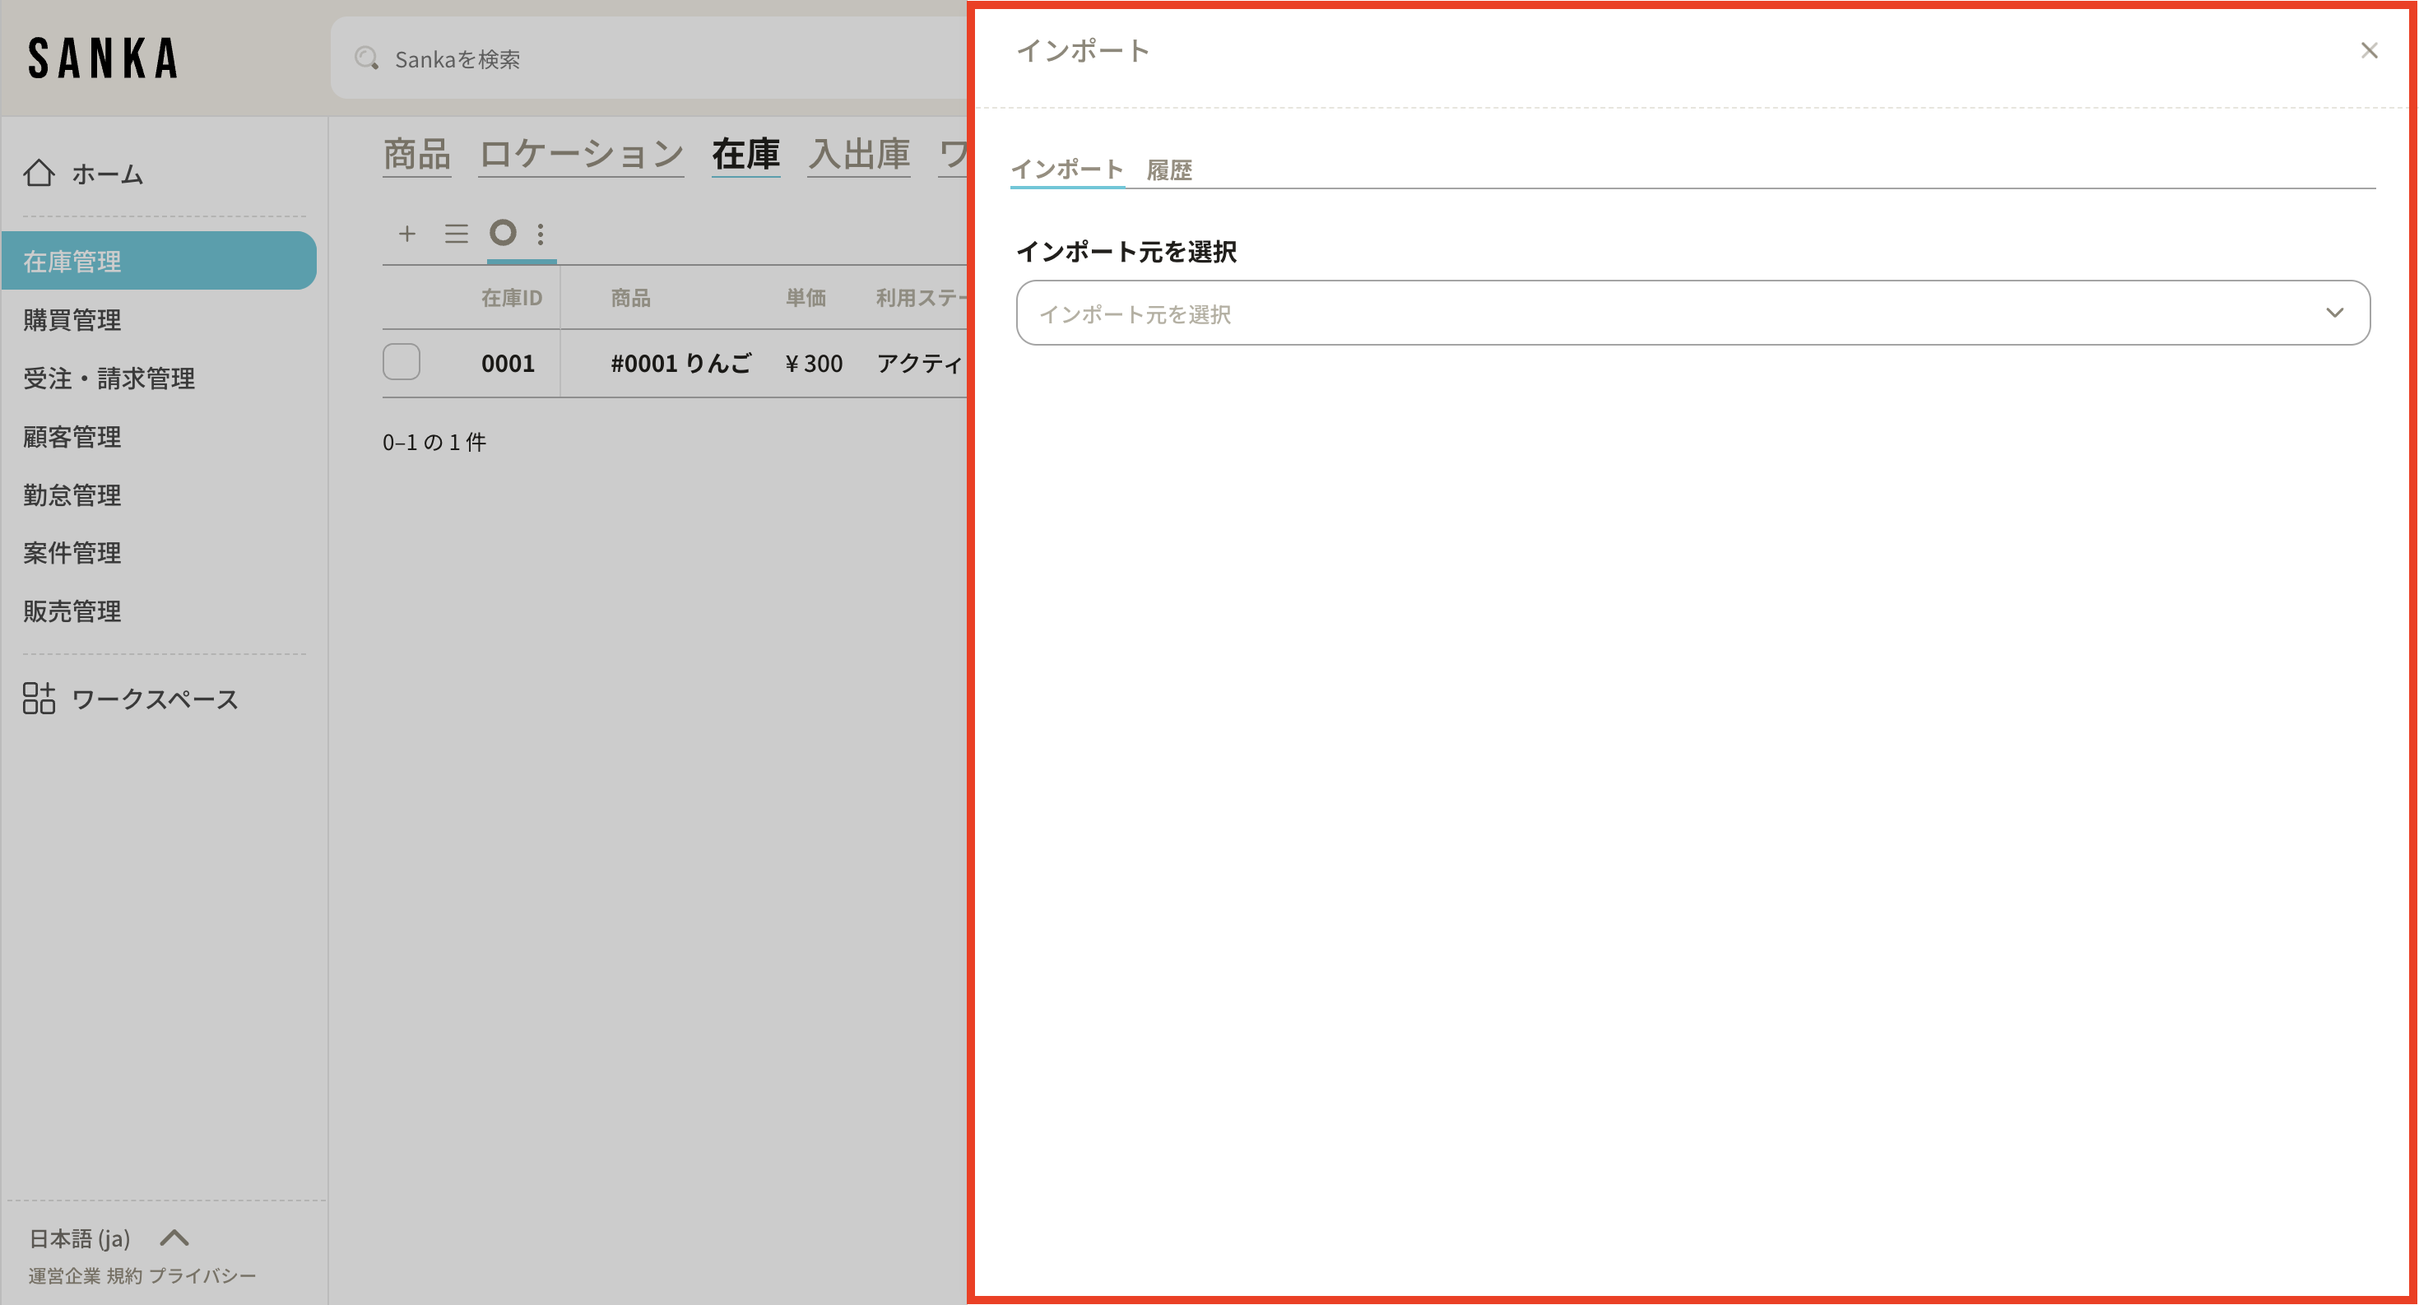Click the list view hamburger icon

pyautogui.click(x=457, y=234)
